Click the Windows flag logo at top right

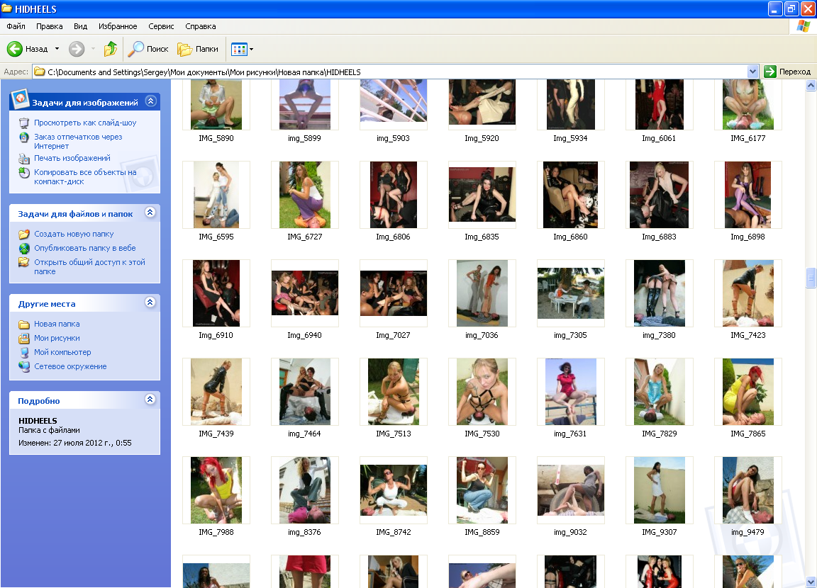tap(803, 26)
